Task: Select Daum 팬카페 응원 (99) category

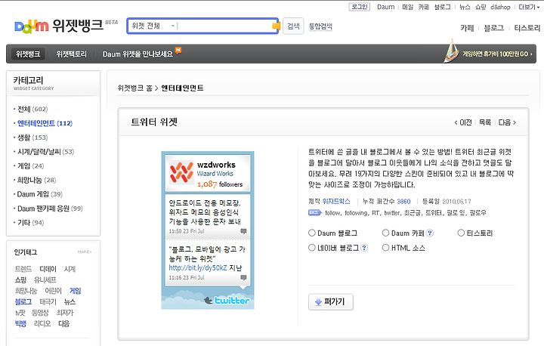Action: (x=50, y=209)
